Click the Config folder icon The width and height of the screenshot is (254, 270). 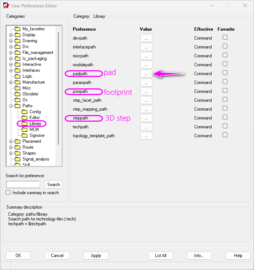tap(25, 112)
